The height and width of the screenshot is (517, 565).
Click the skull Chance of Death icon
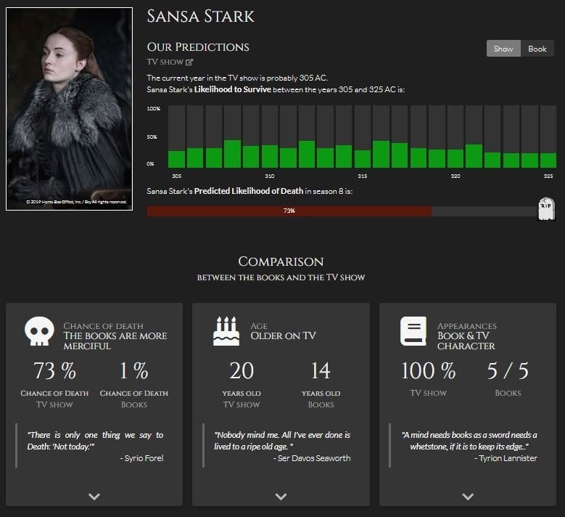(39, 331)
